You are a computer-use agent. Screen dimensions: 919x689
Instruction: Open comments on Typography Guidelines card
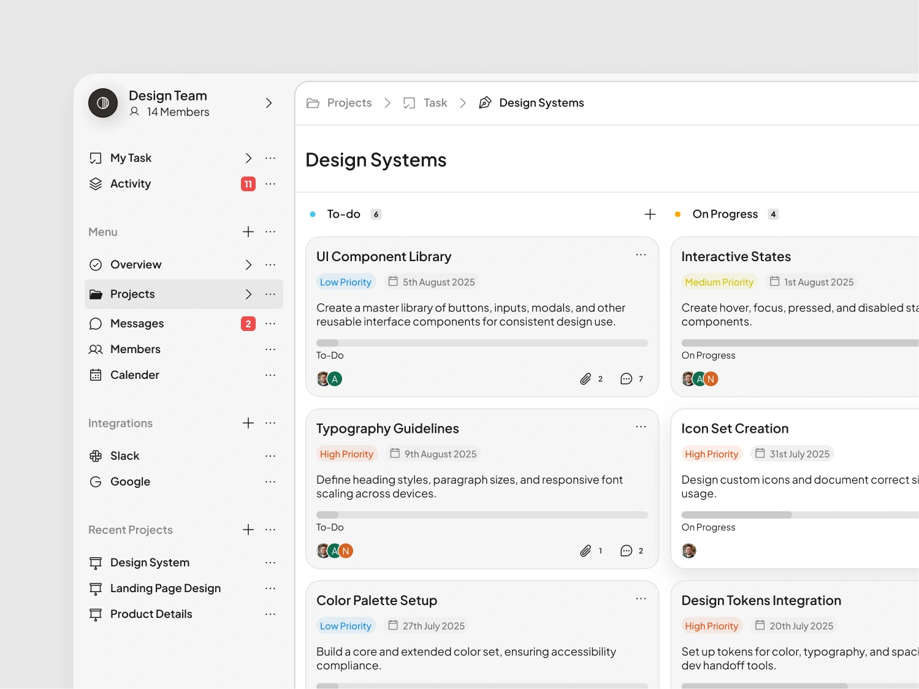[x=626, y=550]
